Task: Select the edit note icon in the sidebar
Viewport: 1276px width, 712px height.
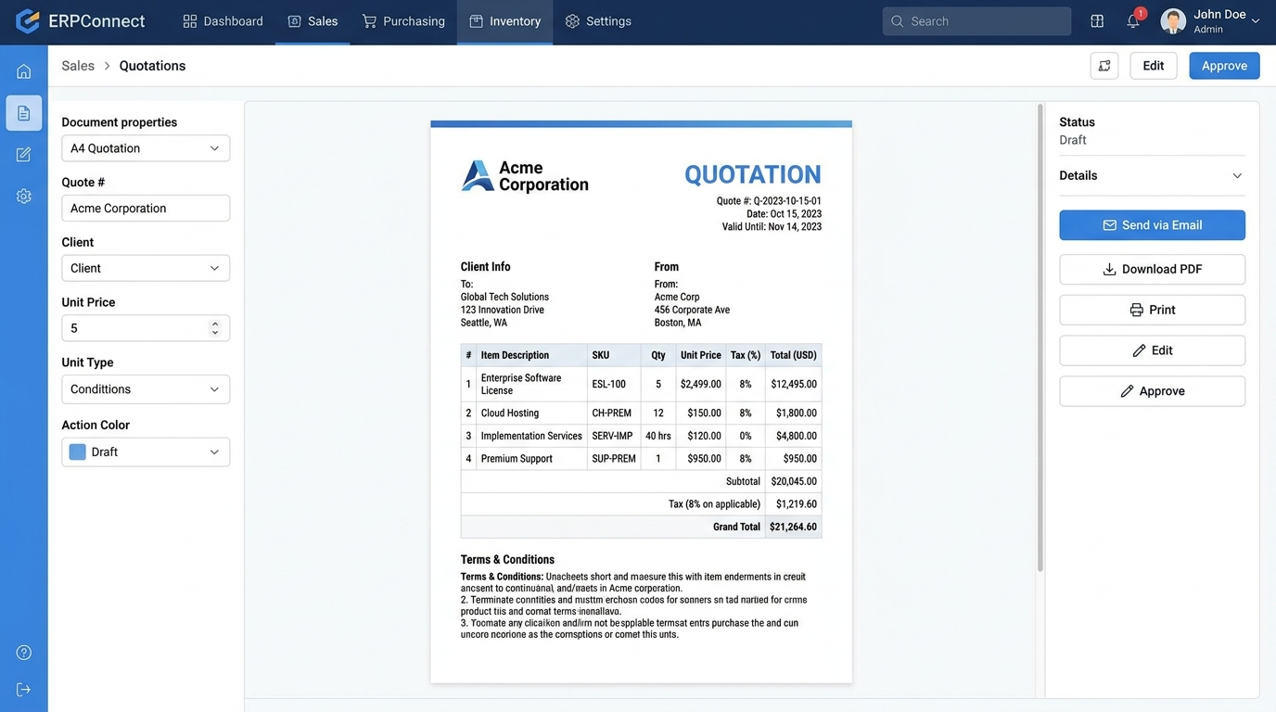Action: (x=24, y=155)
